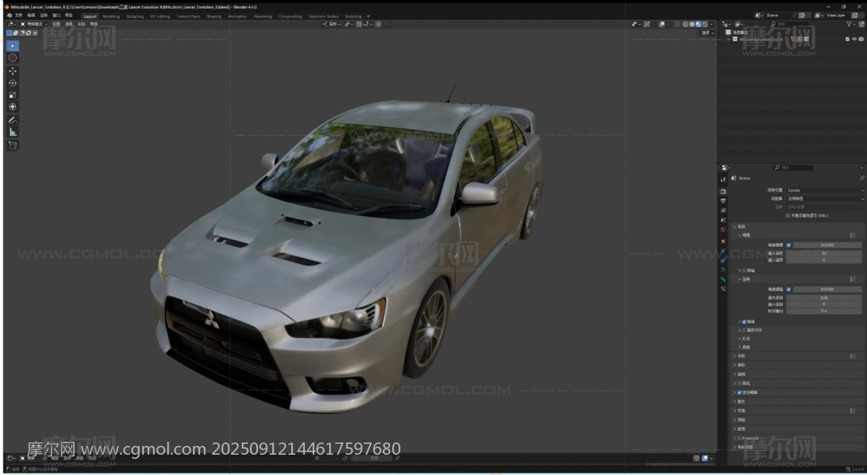Viewport: 867px width, 475px height.
Task: Enable Open Shading Language (OSL) checkbox
Action: coord(788,215)
